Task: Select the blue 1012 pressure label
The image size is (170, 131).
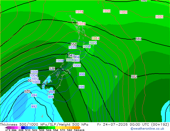Action: coord(93,43)
